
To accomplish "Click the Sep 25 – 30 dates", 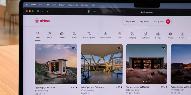I will (40, 94).
